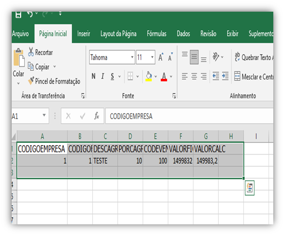The image size is (285, 236).
Task: Toggle align top icon
Action: click(185, 54)
